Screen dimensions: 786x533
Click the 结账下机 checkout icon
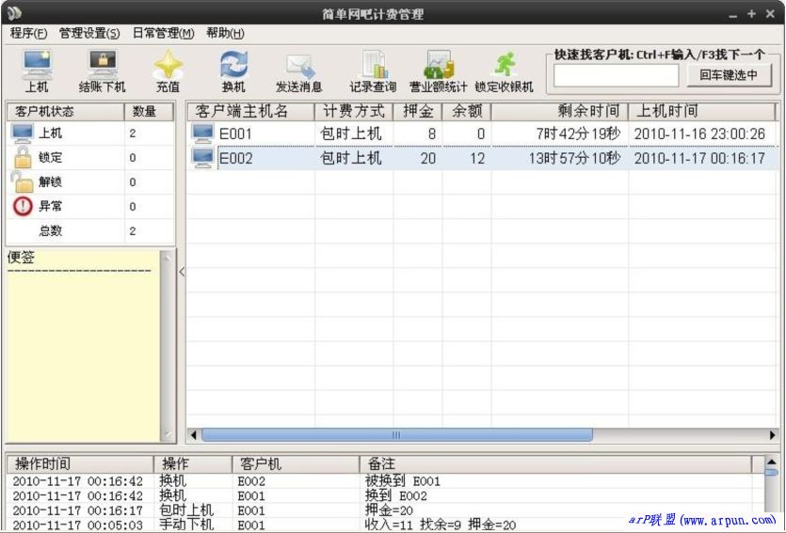click(x=102, y=71)
